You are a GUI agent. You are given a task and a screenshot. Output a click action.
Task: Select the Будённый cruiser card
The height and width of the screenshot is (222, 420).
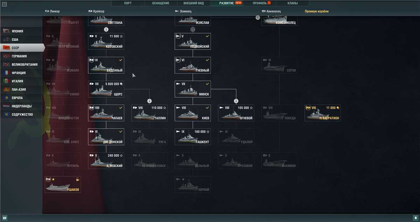106,65
